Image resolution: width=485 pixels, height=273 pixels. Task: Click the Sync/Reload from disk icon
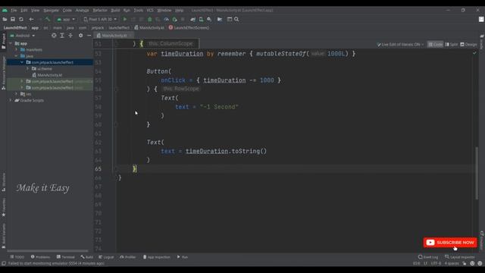pos(21,19)
